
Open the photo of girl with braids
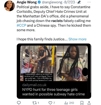click(x=72, y=63)
